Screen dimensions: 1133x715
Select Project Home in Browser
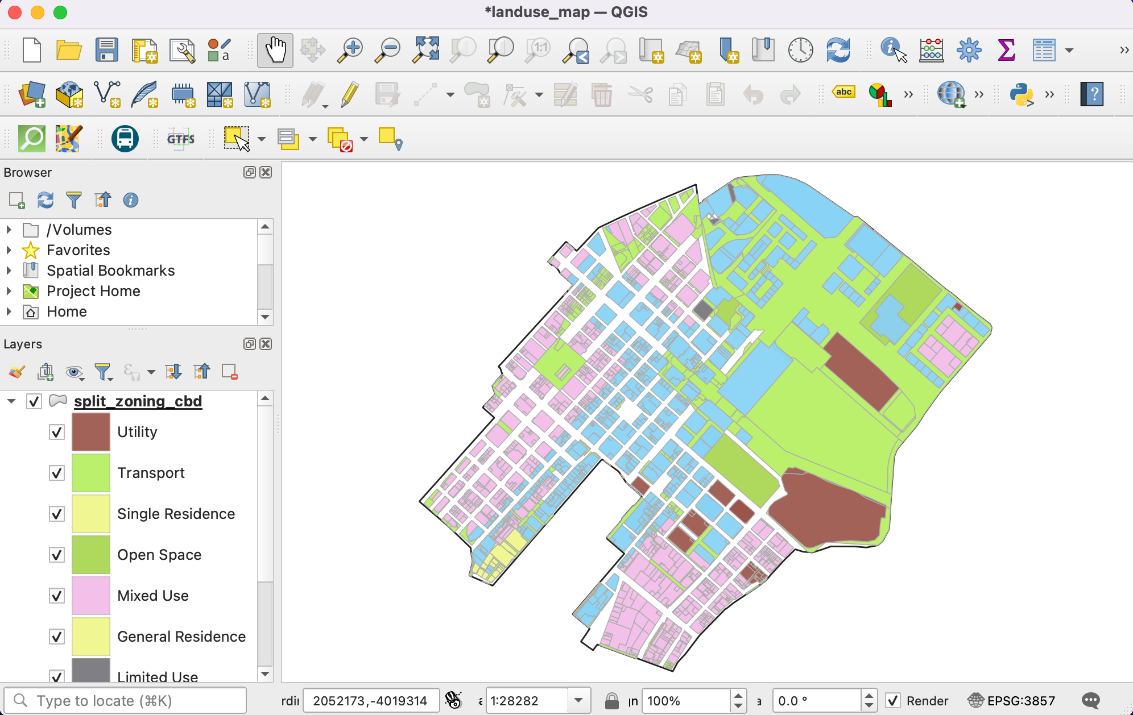93,291
